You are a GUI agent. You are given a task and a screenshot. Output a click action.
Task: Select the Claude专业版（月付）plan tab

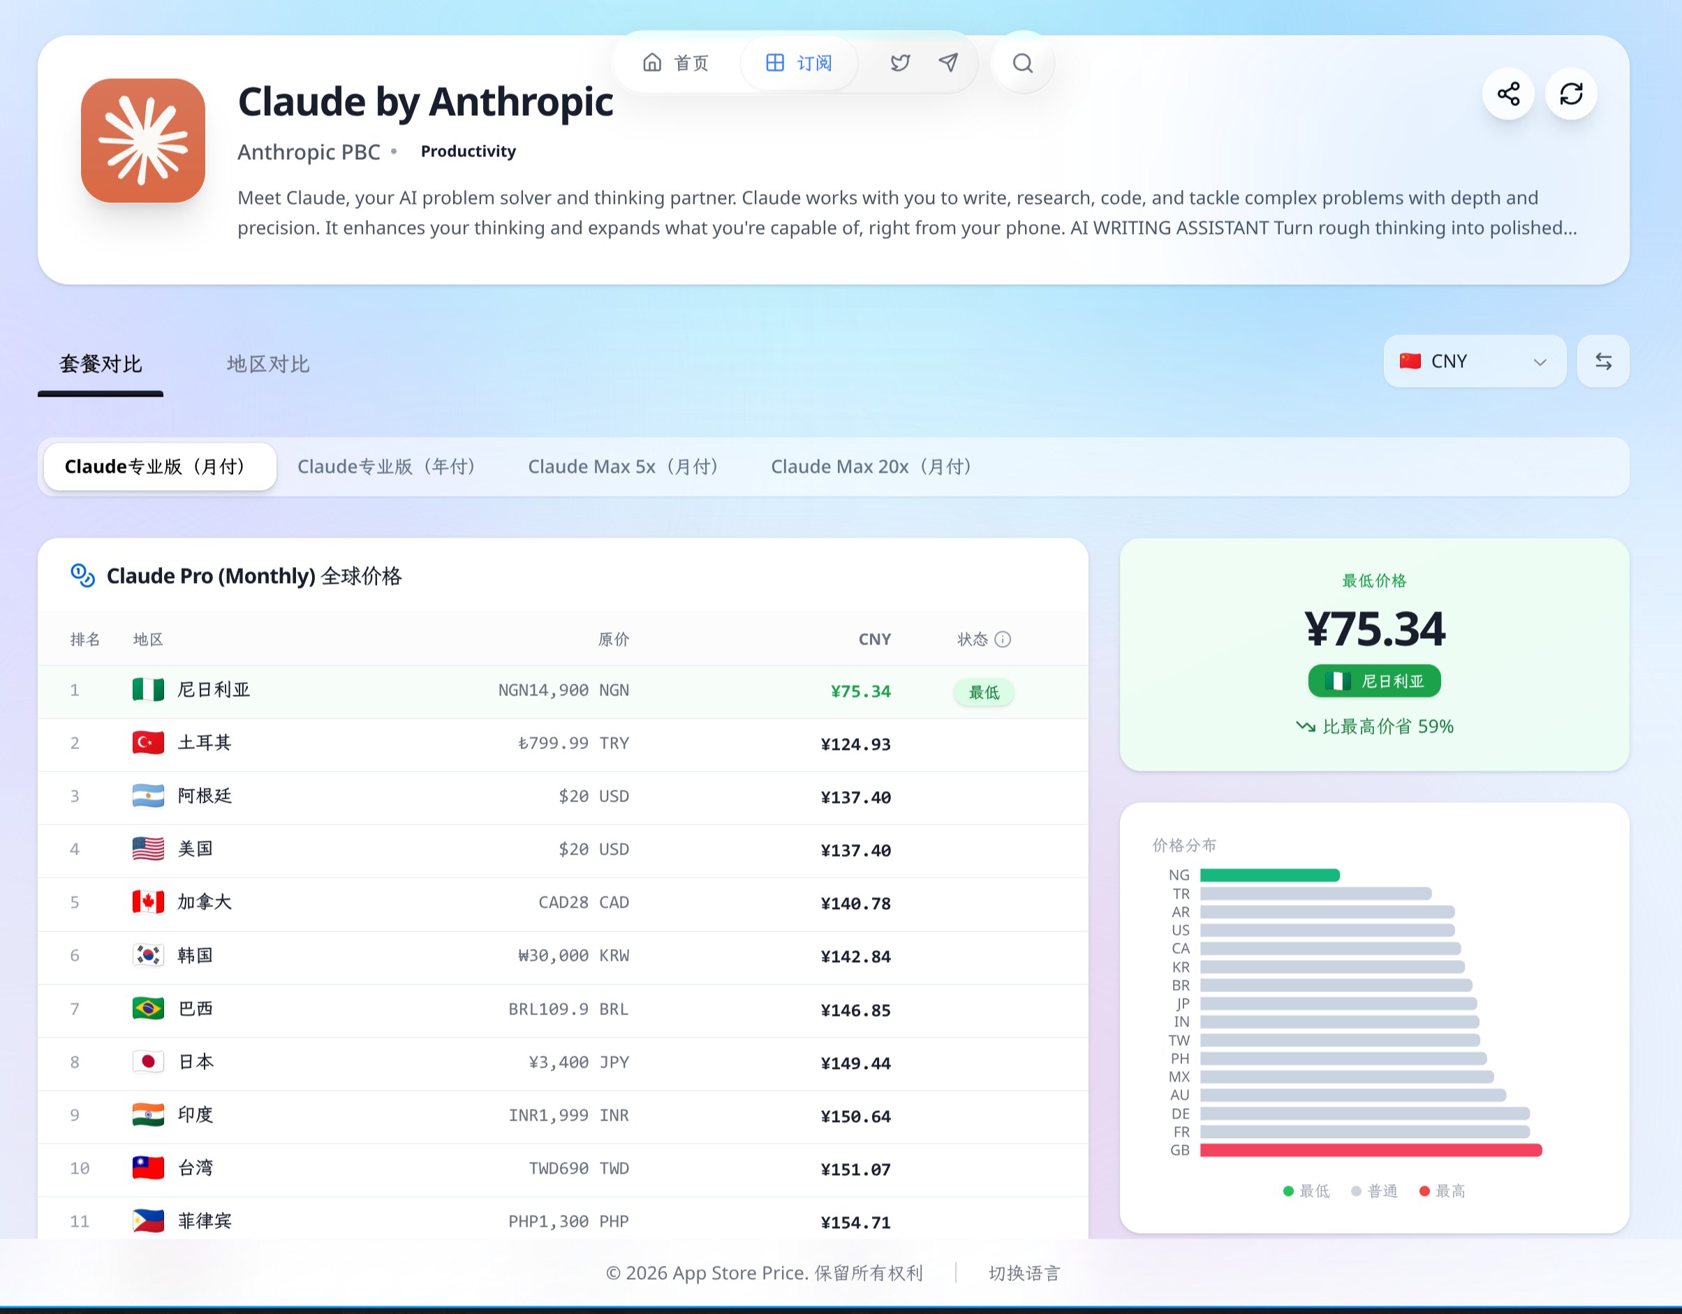point(159,467)
